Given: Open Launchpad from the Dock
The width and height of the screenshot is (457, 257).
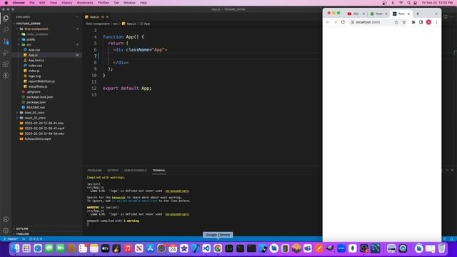Looking at the screenshot, I should 26,248.
